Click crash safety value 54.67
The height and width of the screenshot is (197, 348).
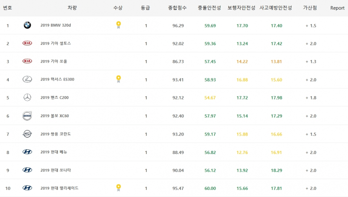(x=210, y=98)
